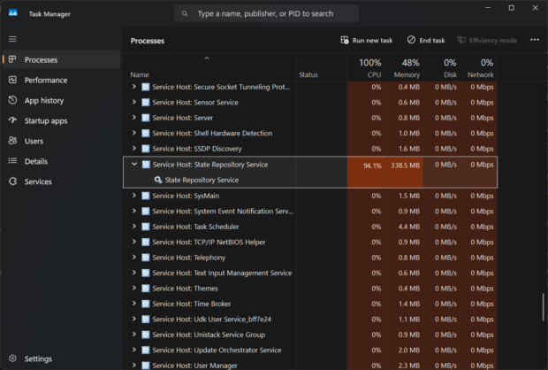Image resolution: width=548 pixels, height=370 pixels.
Task: Expand Service Host: Secure Socket Tunneling row
Action: [133, 87]
